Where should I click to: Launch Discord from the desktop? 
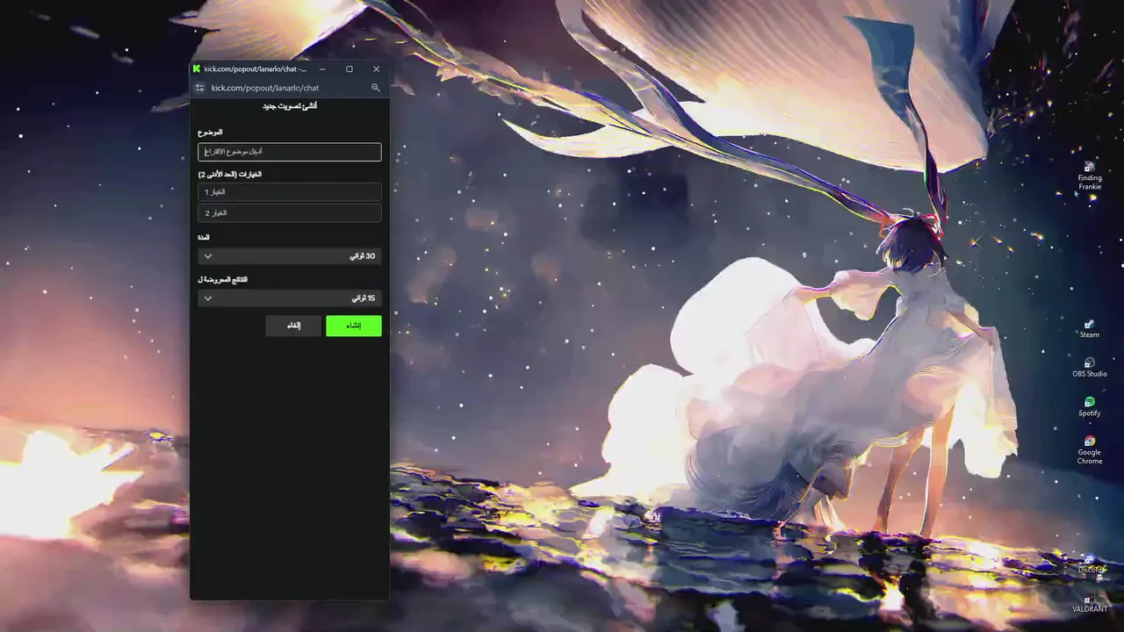coord(1090,564)
